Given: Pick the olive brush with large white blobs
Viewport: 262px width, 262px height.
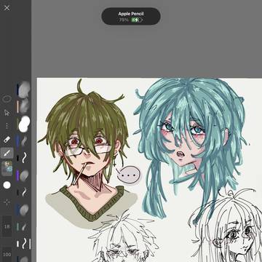Looking at the screenshot, I should [23, 124].
